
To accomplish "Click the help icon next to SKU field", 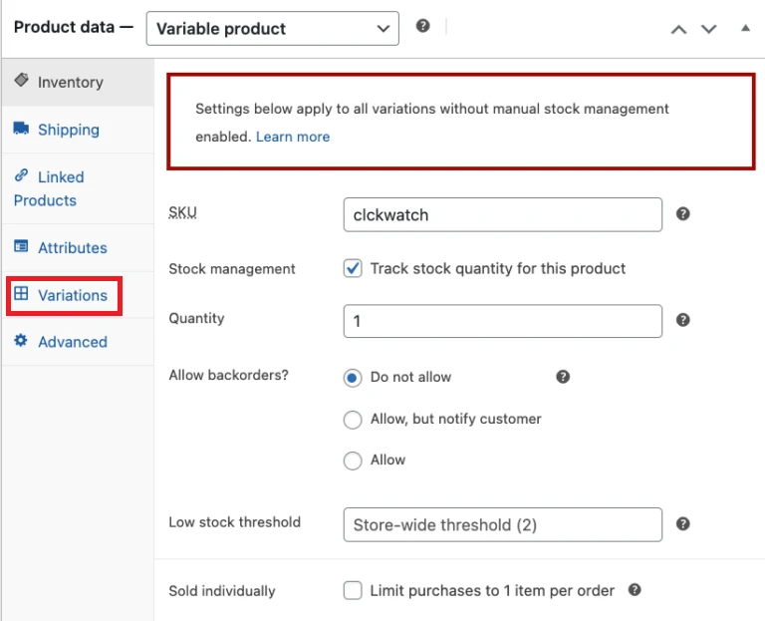I will point(683,214).
